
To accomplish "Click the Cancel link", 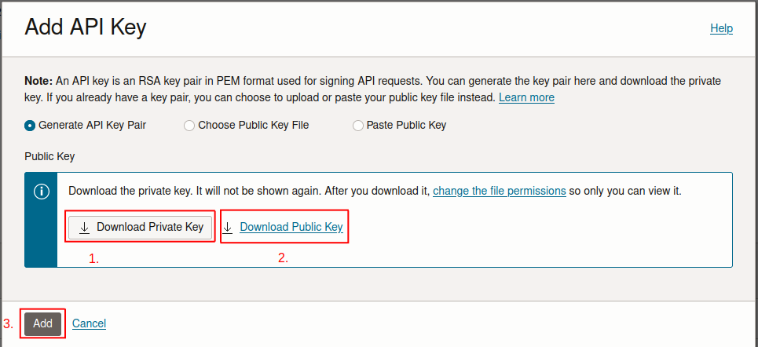I will (x=89, y=323).
